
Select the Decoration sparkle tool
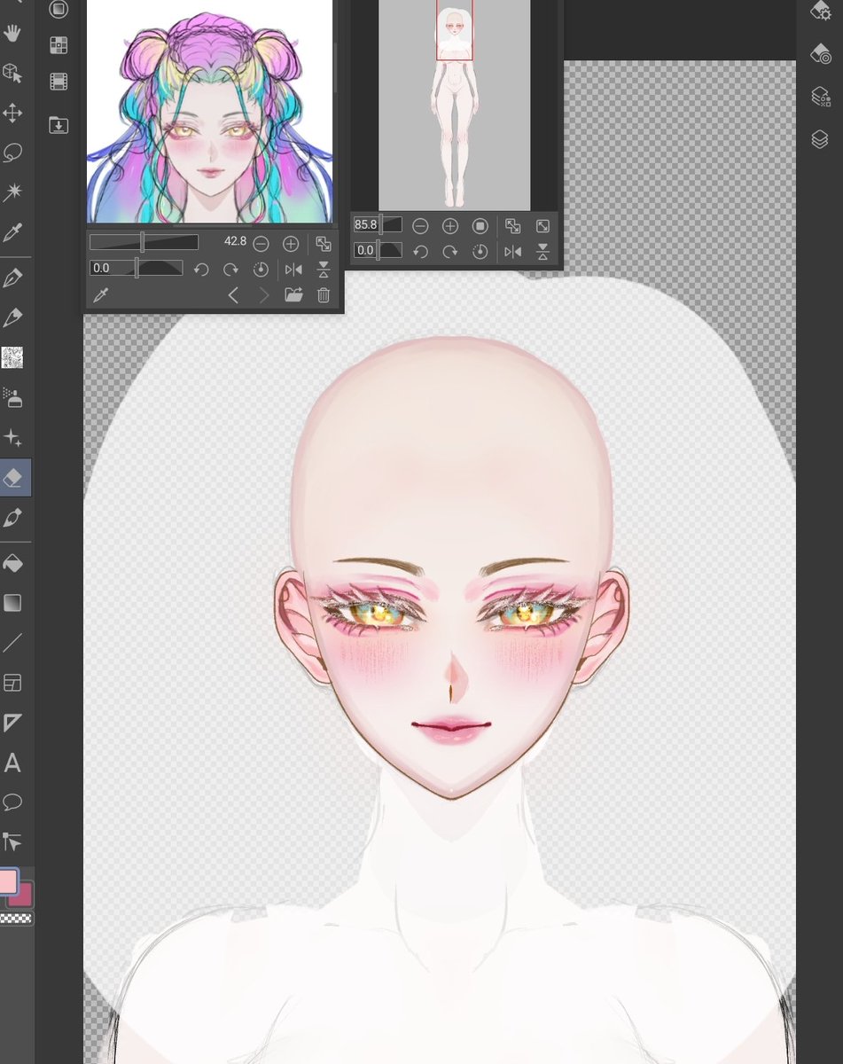tap(12, 437)
